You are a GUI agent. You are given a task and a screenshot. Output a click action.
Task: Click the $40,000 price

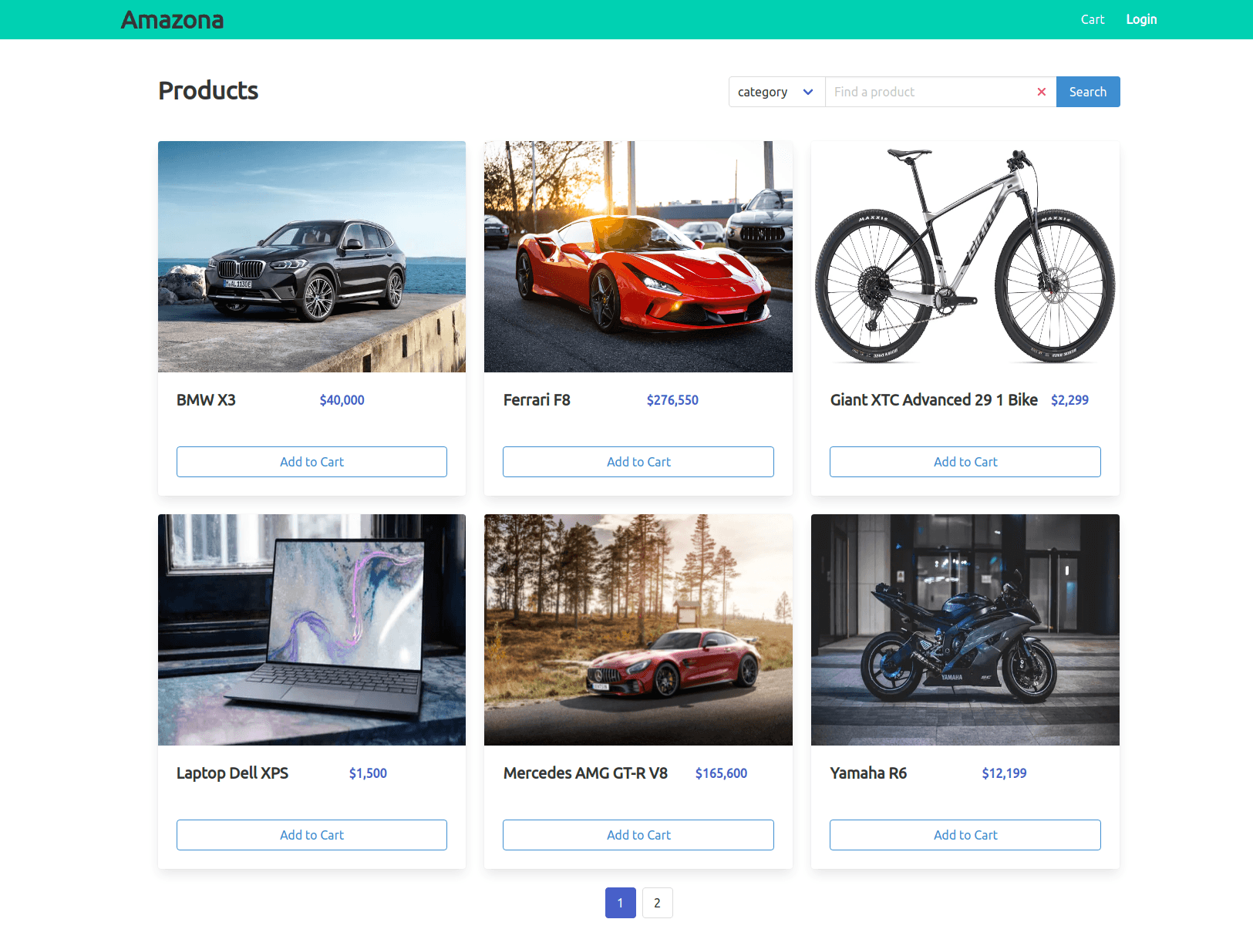[x=342, y=400]
